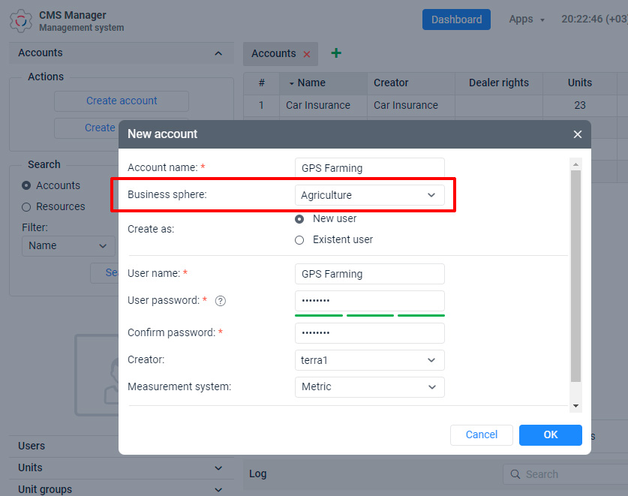This screenshot has height=496, width=628.
Task: Open the Creator dropdown showing terra1
Action: pos(369,360)
